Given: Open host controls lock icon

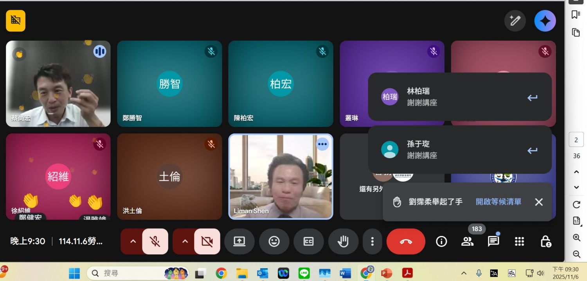Looking at the screenshot, I should [546, 242].
